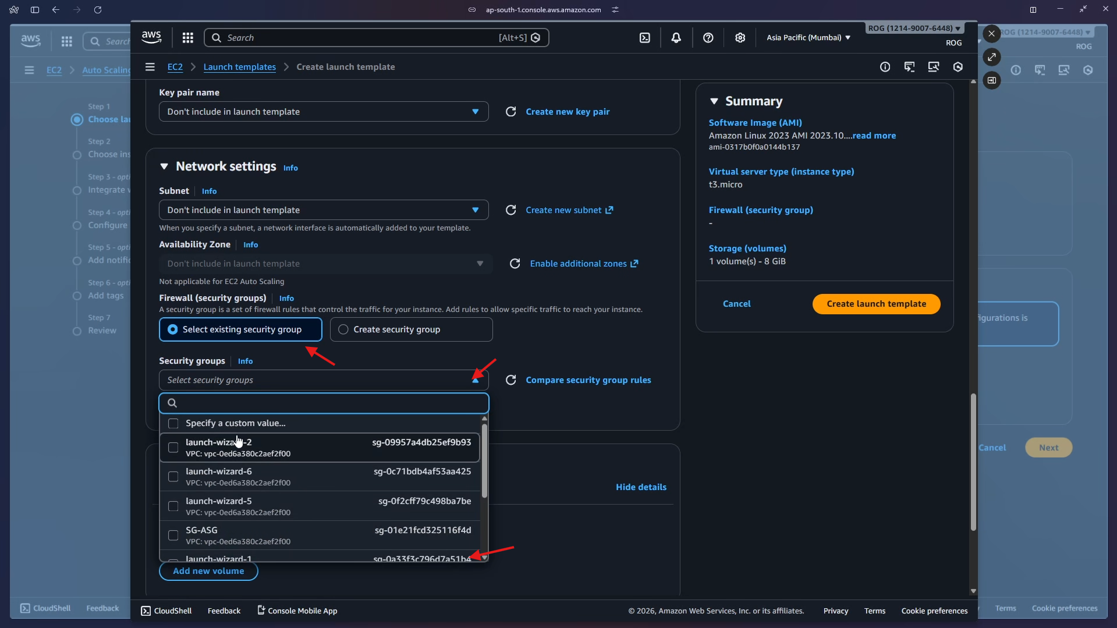This screenshot has width=1117, height=628.
Task: Open CloudShell from the top navigation bar
Action: 646,37
